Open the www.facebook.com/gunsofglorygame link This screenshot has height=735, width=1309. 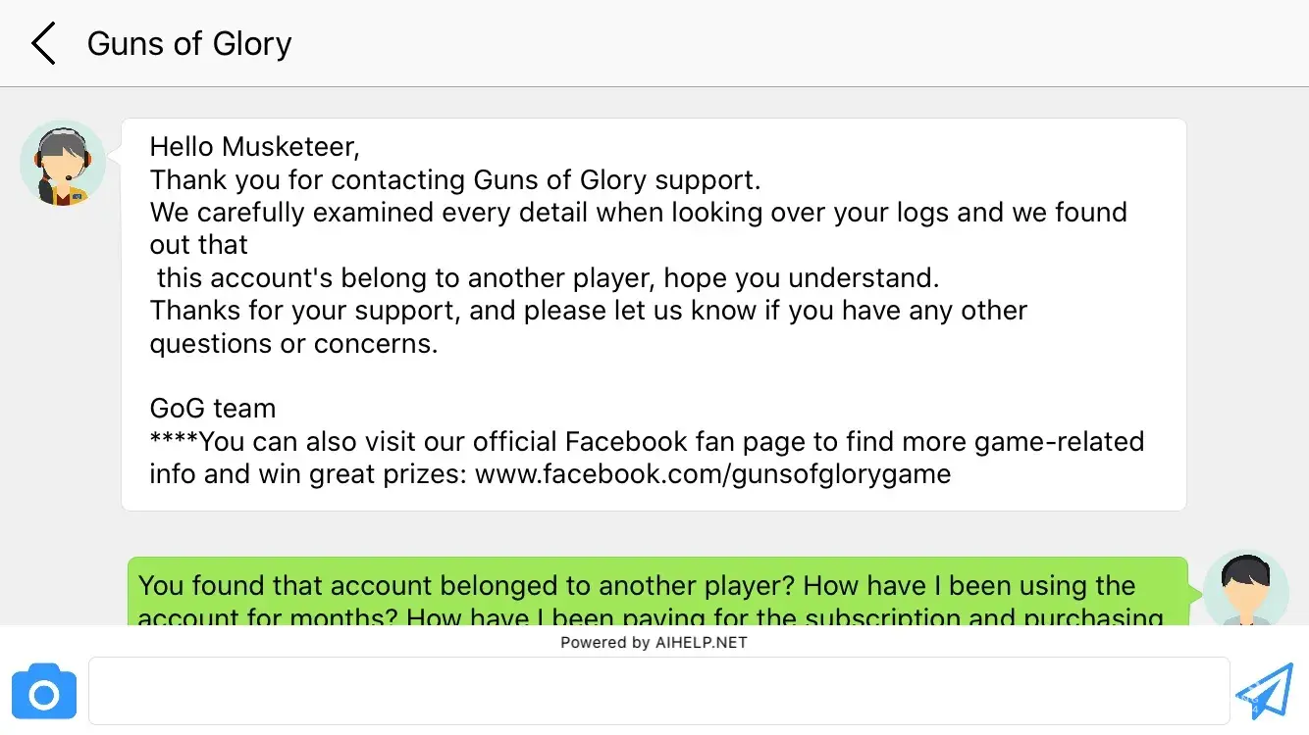713,474
